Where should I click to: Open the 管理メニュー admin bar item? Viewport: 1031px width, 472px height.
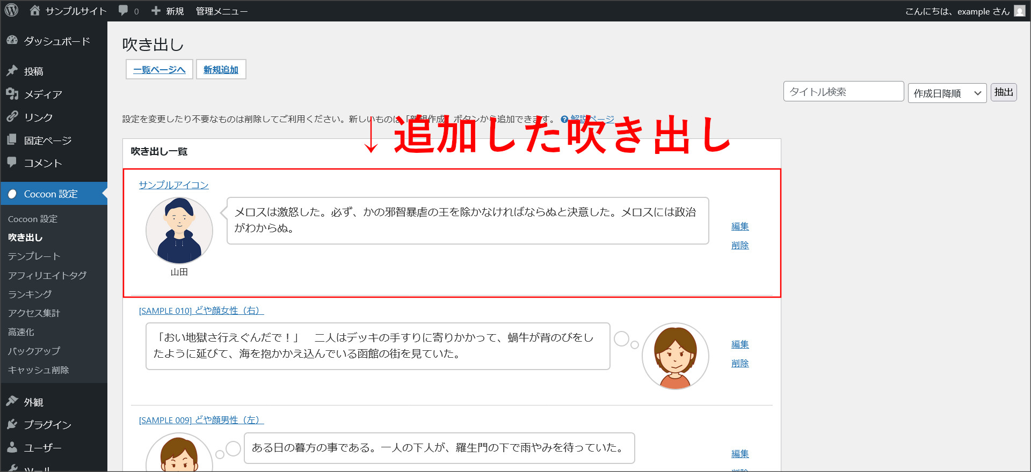[221, 11]
